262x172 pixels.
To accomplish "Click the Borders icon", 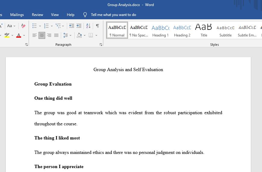I will point(91,35).
